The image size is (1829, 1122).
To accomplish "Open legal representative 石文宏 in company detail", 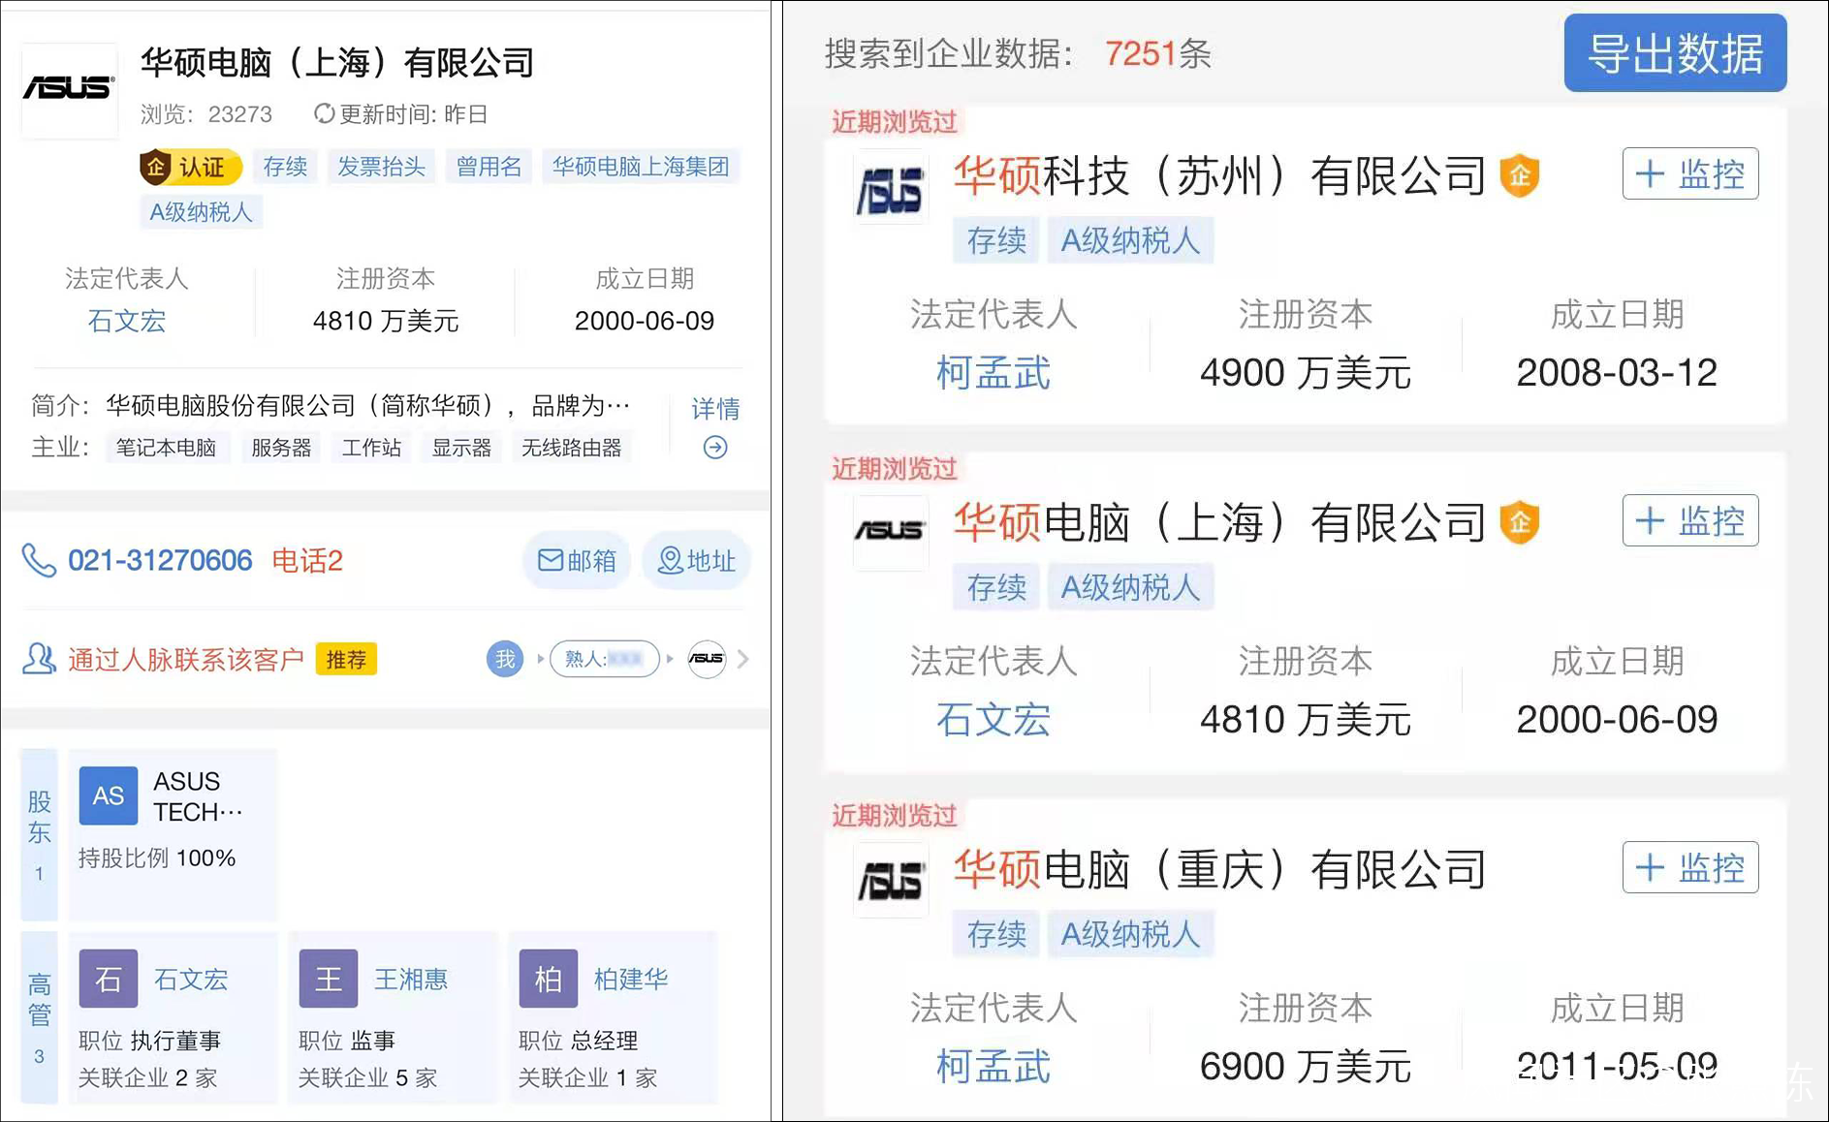I will 126,321.
